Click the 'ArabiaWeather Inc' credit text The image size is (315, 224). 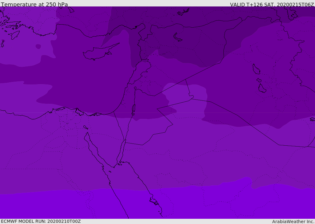293,222
